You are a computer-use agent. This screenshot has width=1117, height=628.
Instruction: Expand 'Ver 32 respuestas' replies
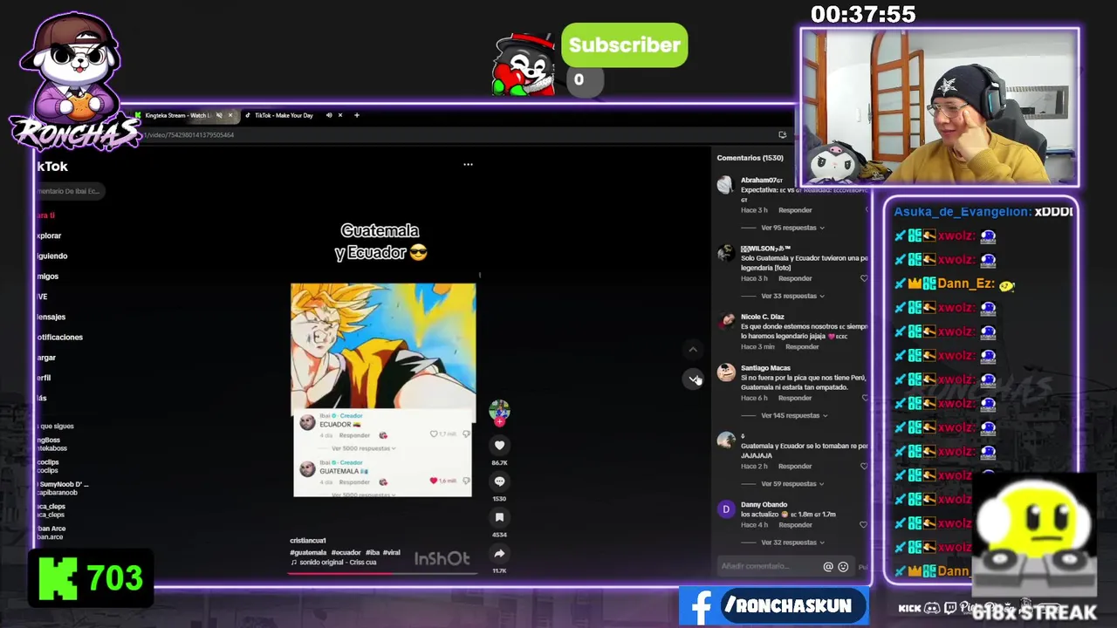pos(792,543)
